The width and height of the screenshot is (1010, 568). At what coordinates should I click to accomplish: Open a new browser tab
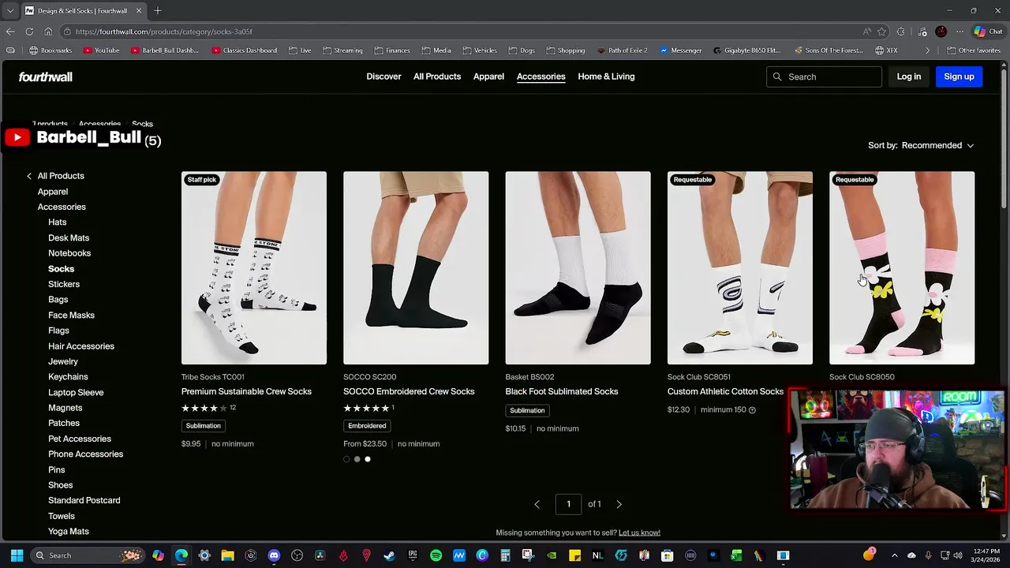[158, 11]
